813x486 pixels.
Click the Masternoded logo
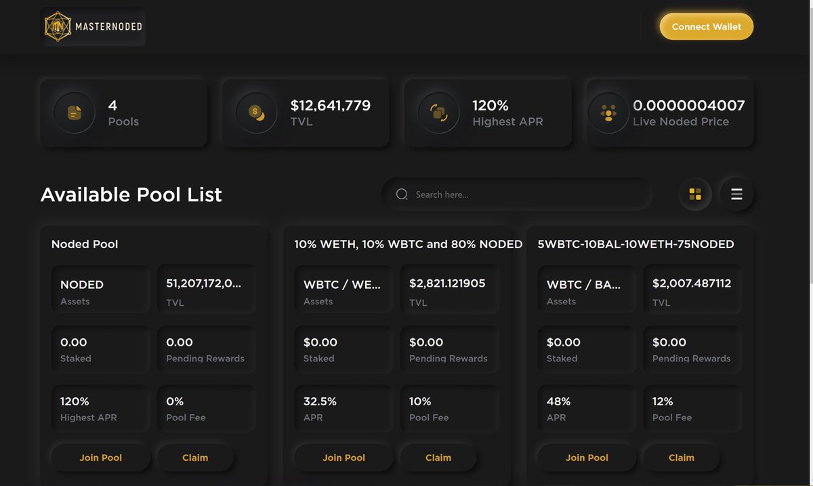pos(93,27)
